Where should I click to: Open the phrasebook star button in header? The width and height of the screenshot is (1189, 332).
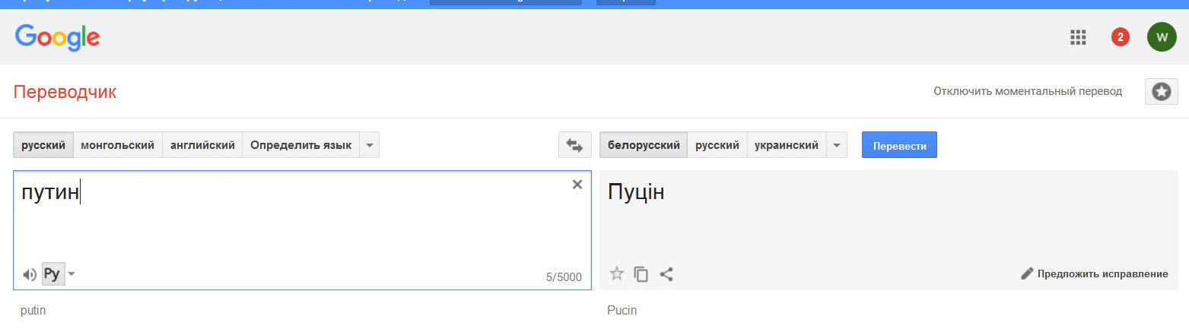tap(1162, 91)
